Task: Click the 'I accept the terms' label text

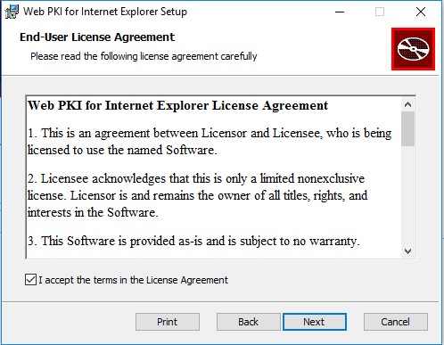Action: click(x=133, y=280)
